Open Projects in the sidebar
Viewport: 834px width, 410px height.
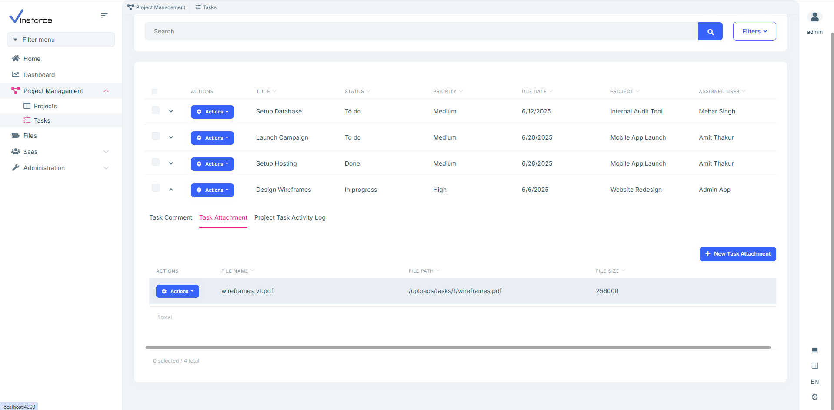45,106
